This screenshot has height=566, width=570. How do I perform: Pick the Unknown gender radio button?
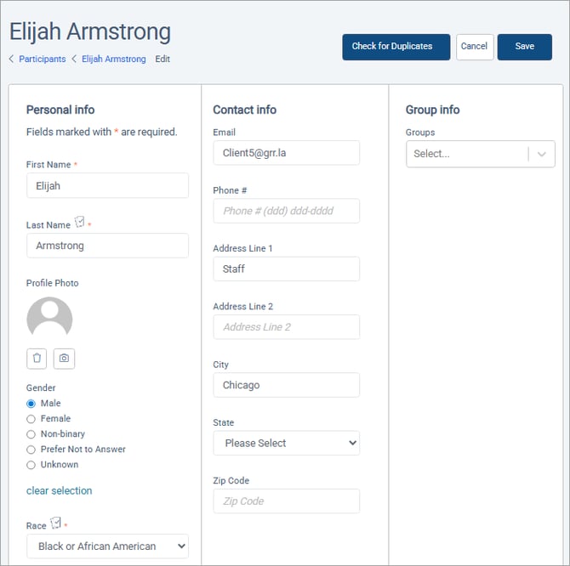point(31,465)
